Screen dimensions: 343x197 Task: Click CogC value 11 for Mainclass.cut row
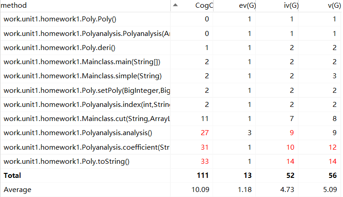(205, 119)
